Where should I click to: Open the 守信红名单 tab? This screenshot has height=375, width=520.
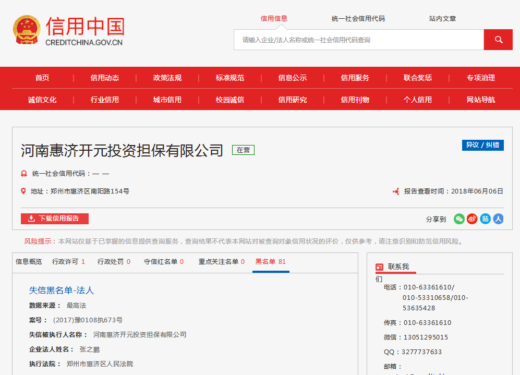click(164, 262)
